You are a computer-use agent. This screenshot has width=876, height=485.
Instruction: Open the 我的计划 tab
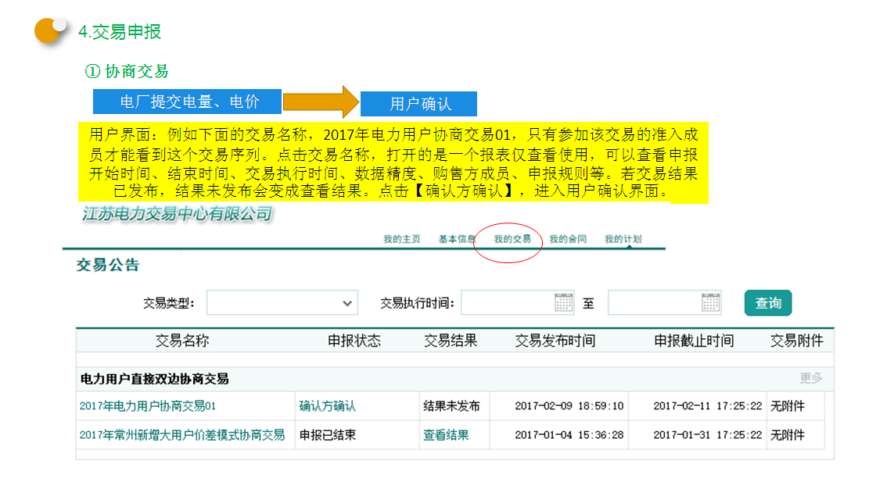(x=623, y=239)
